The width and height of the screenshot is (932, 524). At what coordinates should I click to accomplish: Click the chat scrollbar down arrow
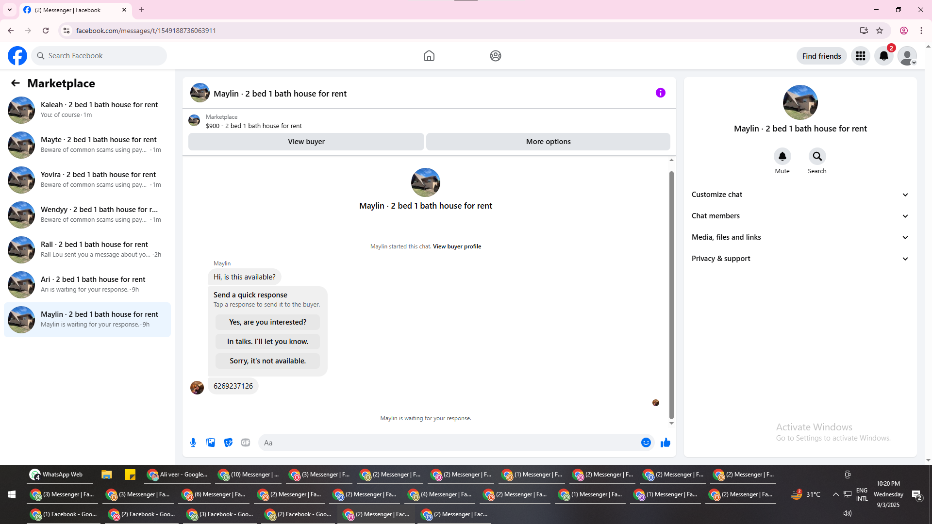(671, 423)
